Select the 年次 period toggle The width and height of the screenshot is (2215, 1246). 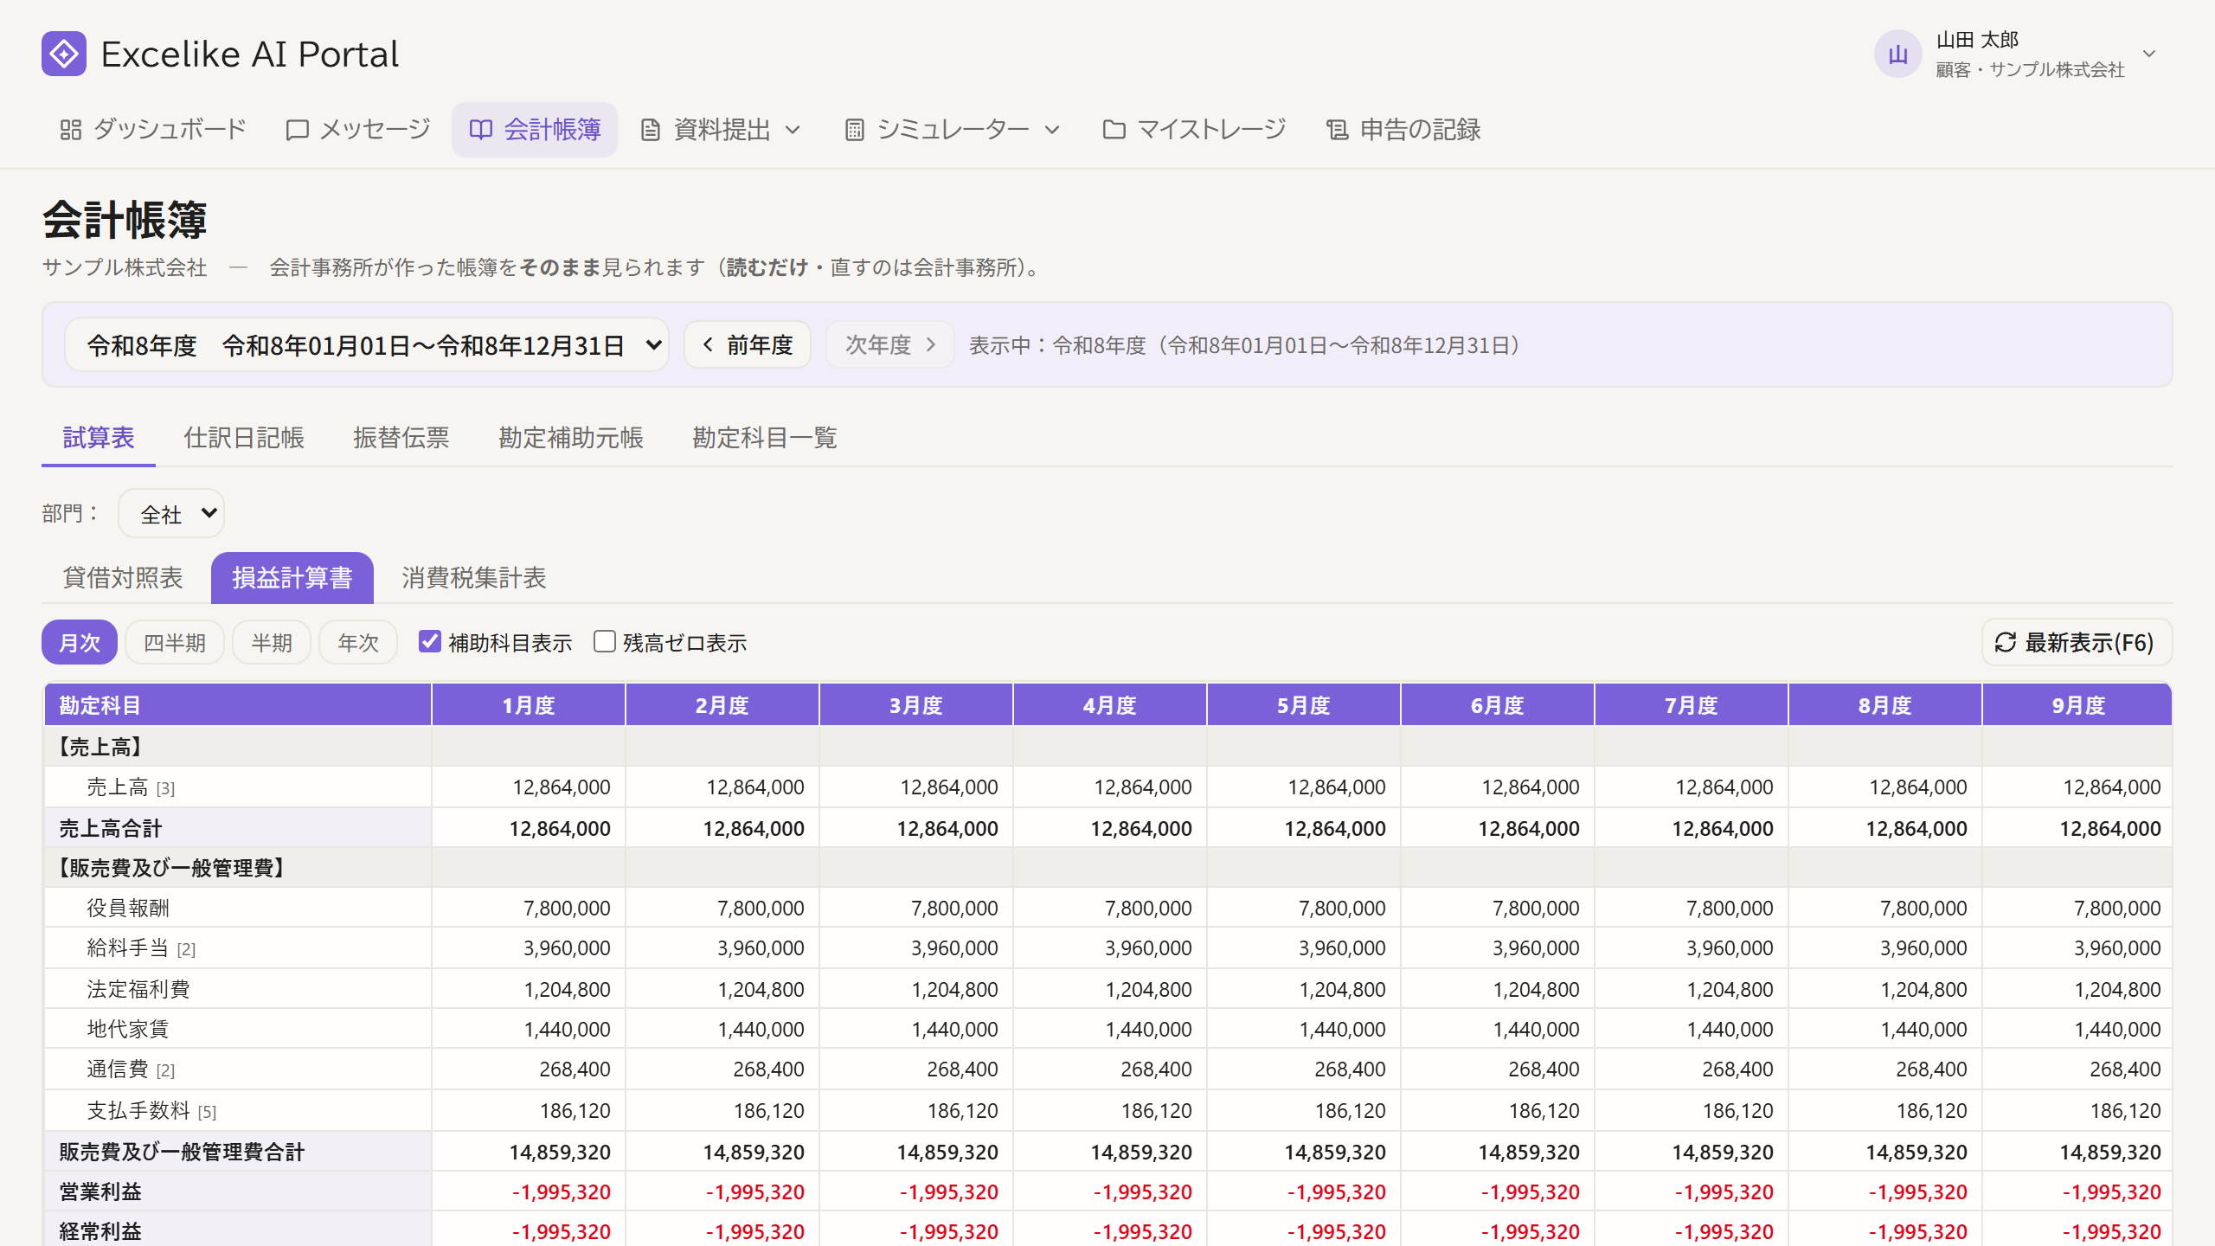coord(358,642)
